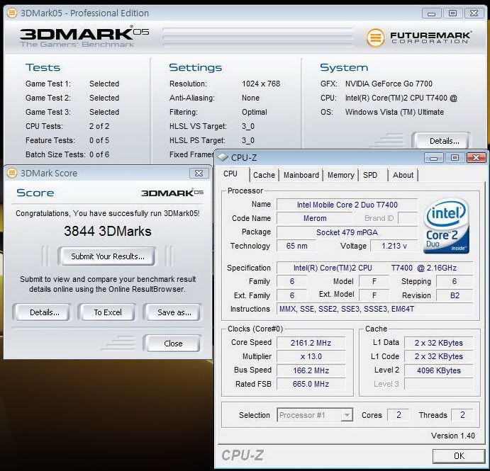
Task: Maximize the CPU-Z window
Action: 455,158
